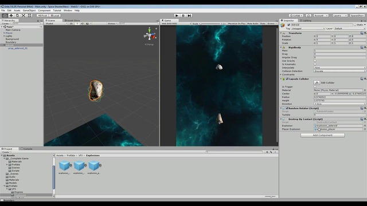
Task: Toggle Mute Audio in Game view
Action: point(252,23)
